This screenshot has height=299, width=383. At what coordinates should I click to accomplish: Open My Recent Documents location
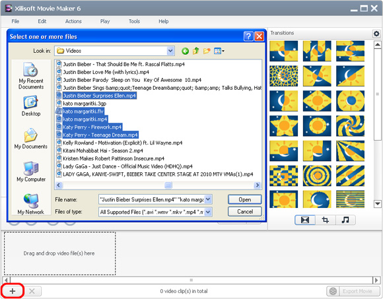coord(31,76)
